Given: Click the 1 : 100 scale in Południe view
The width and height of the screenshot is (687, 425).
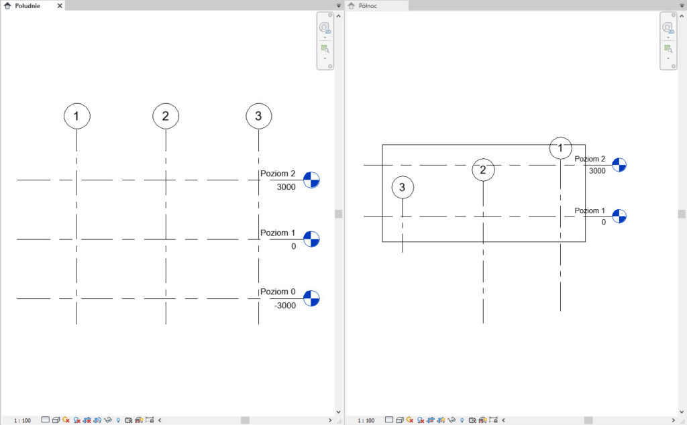Looking at the screenshot, I should click(x=22, y=420).
